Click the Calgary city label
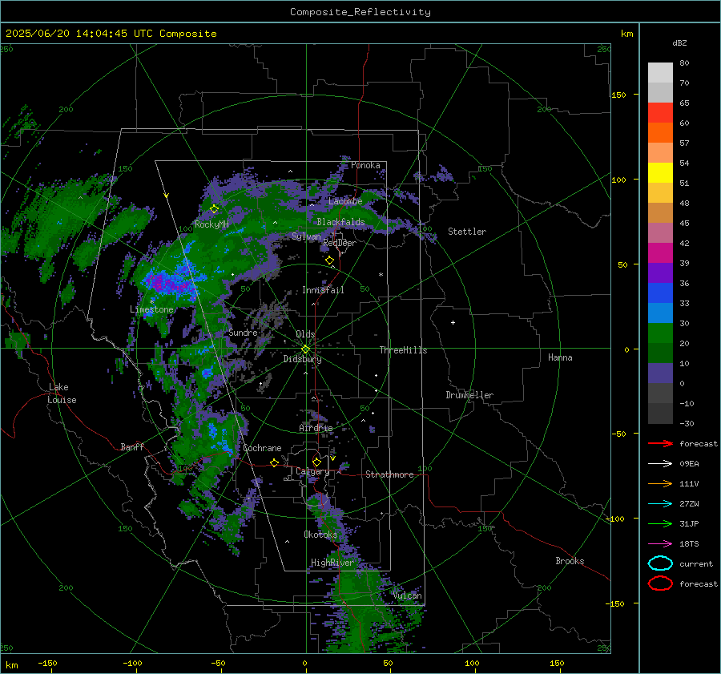The width and height of the screenshot is (721, 674). click(312, 471)
